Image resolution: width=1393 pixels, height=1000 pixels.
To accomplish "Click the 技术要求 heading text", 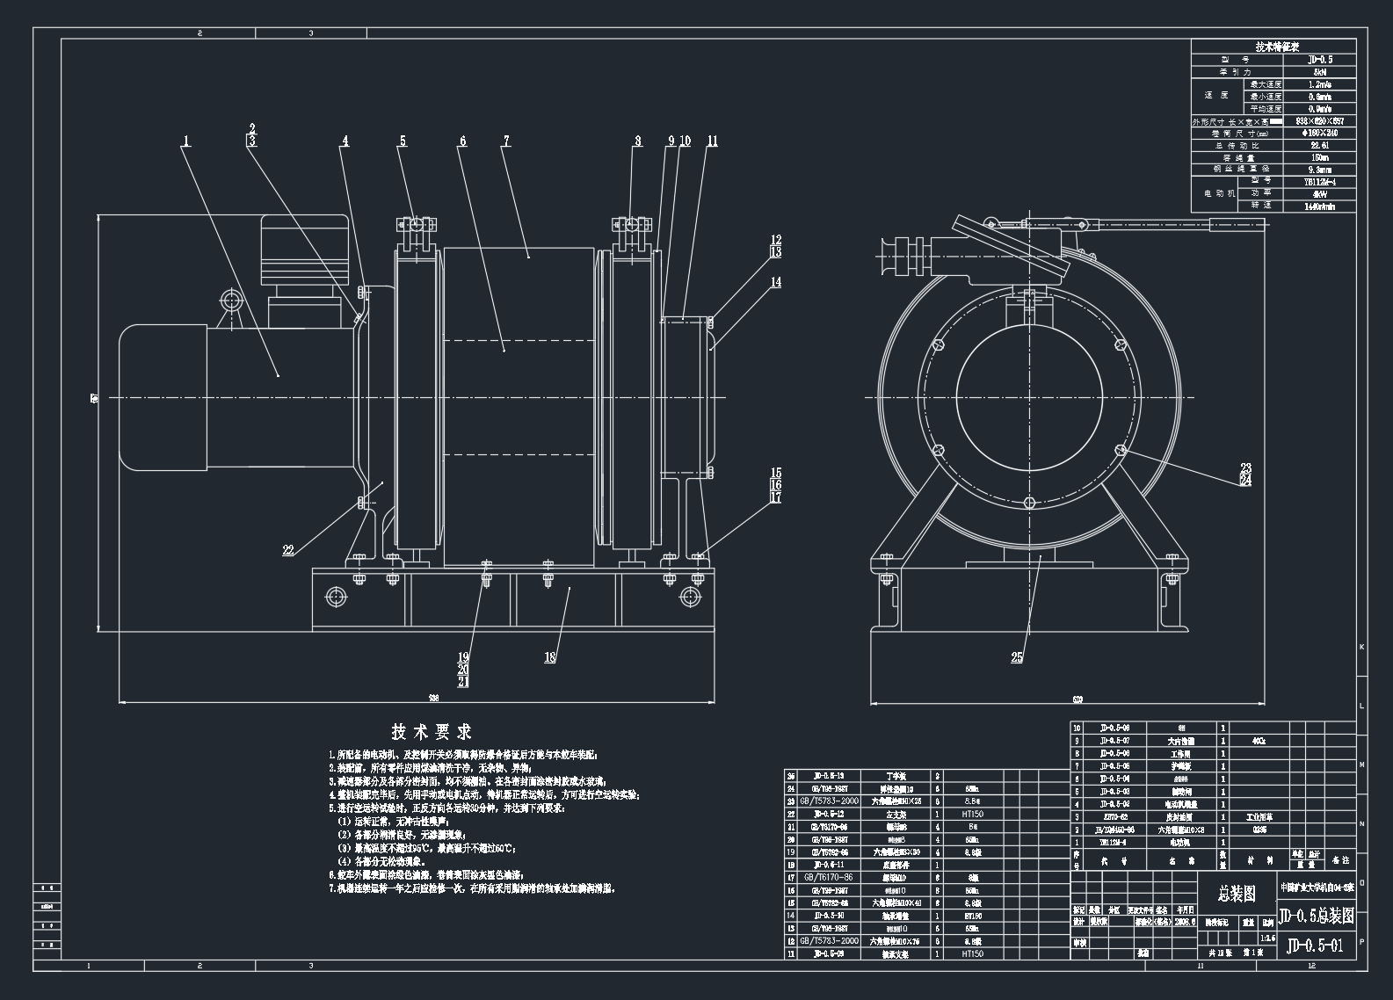I will [x=432, y=731].
